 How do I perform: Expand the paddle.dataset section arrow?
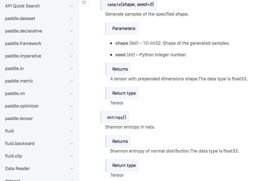[72, 19]
